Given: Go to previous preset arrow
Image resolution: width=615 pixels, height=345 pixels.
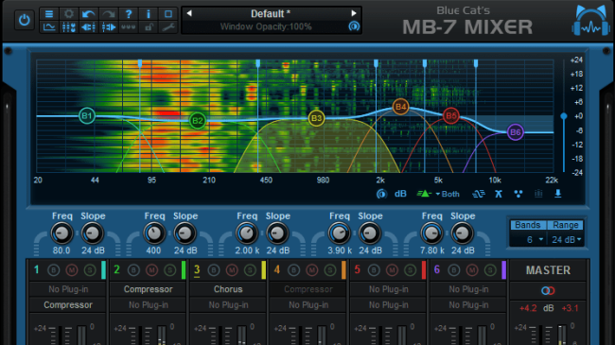Looking at the screenshot, I should click(189, 14).
